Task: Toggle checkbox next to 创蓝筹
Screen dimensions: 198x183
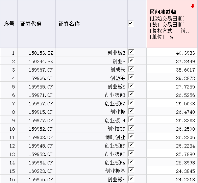Action: [x=131, y=77]
